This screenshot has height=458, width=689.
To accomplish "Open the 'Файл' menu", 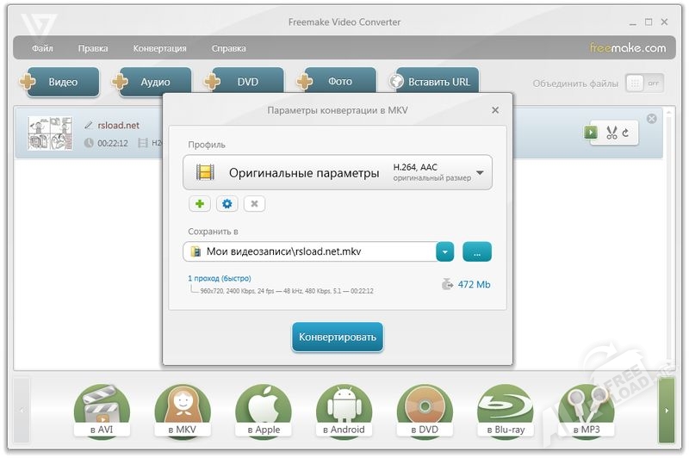I will 42,48.
